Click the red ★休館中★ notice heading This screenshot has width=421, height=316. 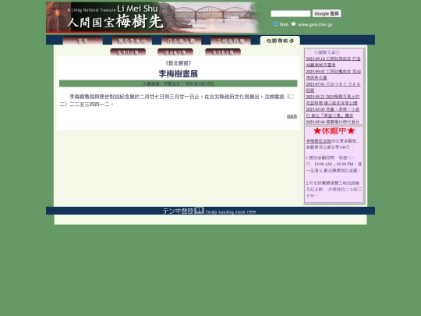(334, 131)
